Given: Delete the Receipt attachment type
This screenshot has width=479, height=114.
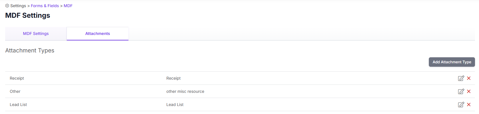Looking at the screenshot, I should [x=469, y=78].
